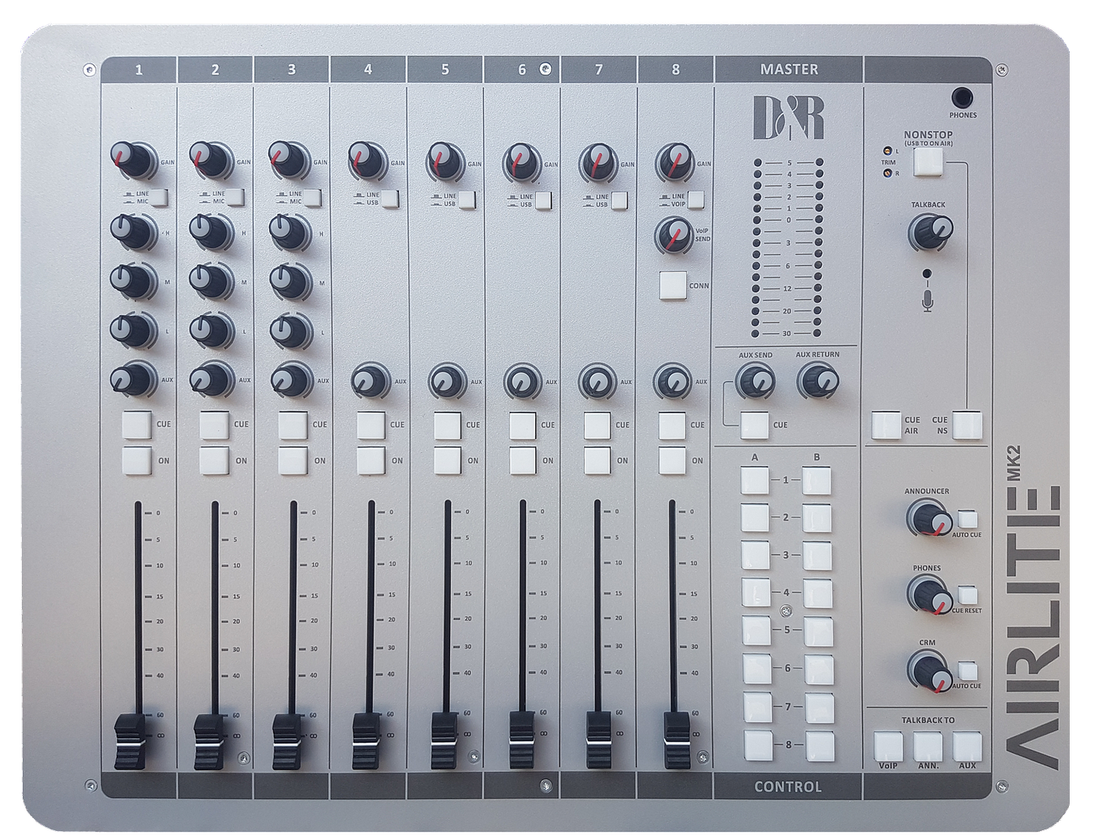Image resolution: width=1102 pixels, height=838 pixels.
Task: Click the ANN. button under TALKBACK TO
Action: pyautogui.click(x=928, y=745)
